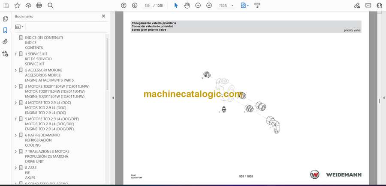Activate the hand pan tool

pos(187,6)
